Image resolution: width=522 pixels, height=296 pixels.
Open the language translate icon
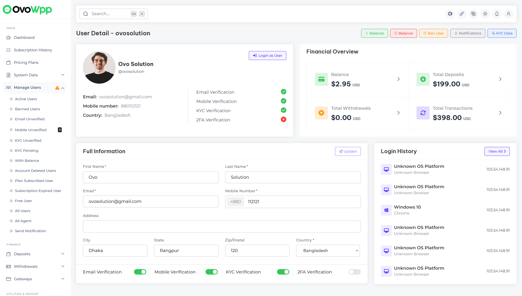coord(473,14)
